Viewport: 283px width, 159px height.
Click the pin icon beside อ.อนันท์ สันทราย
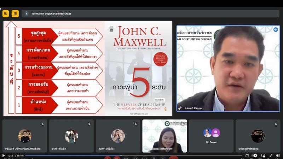coord(180,108)
